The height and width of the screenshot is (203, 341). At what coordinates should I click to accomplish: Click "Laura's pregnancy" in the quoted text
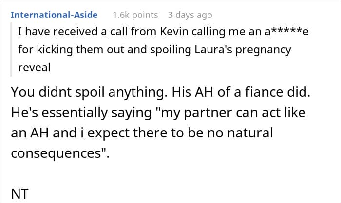pyautogui.click(x=243, y=50)
